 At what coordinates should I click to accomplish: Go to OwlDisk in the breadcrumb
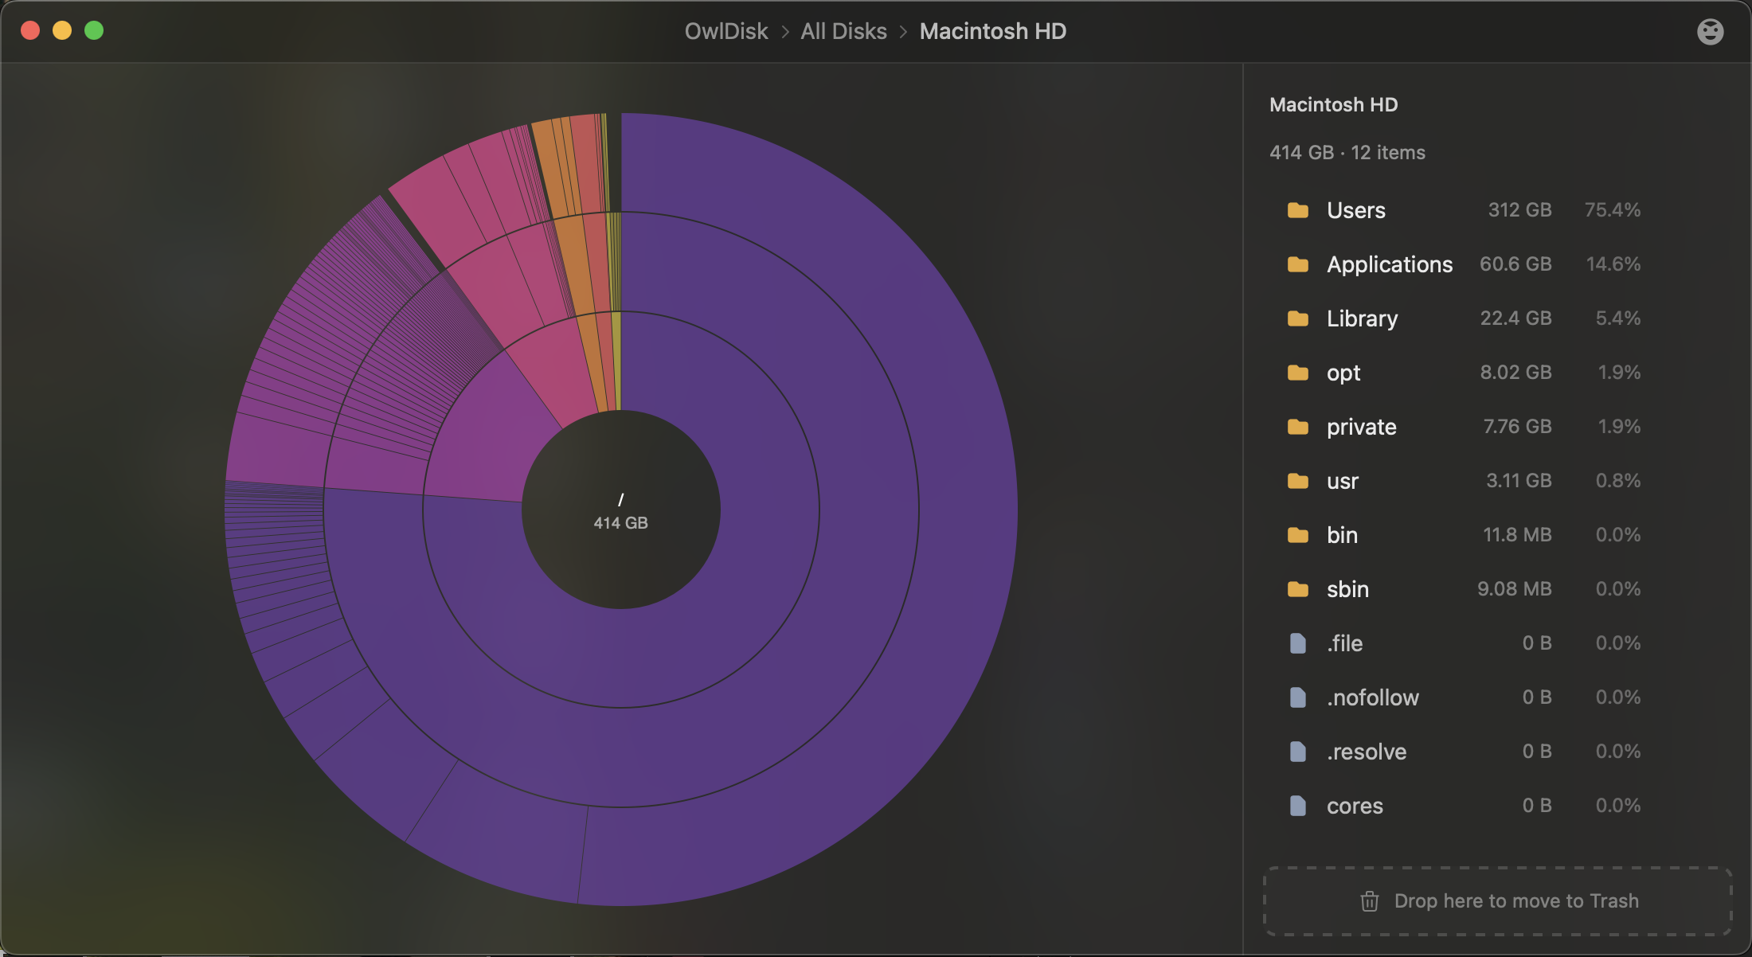click(x=726, y=31)
